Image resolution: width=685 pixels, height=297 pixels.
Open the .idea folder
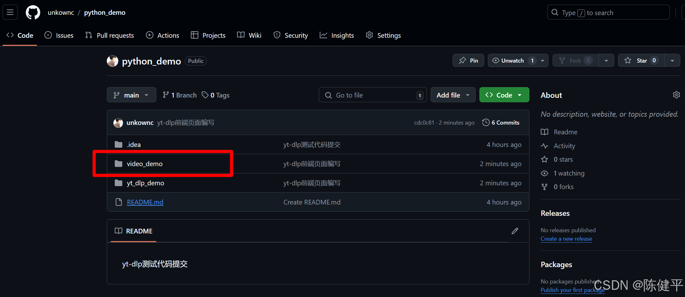pos(134,145)
